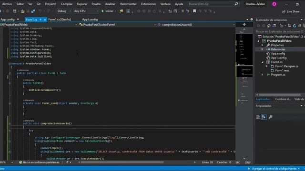Image resolution: width=305 pixels, height=171 pixels.
Task: Open the editor tab list dropdown arrow
Action: (x=247, y=19)
